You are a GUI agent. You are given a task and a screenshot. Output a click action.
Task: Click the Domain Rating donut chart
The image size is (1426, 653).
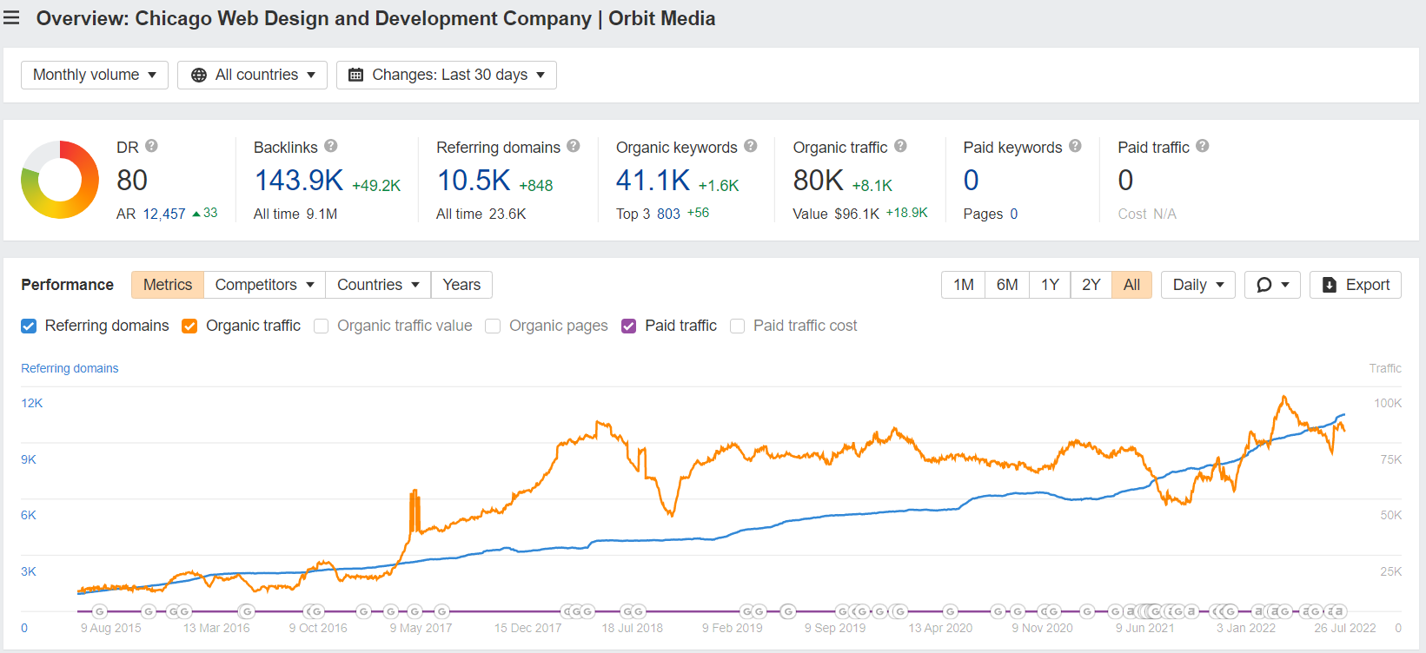pos(60,180)
